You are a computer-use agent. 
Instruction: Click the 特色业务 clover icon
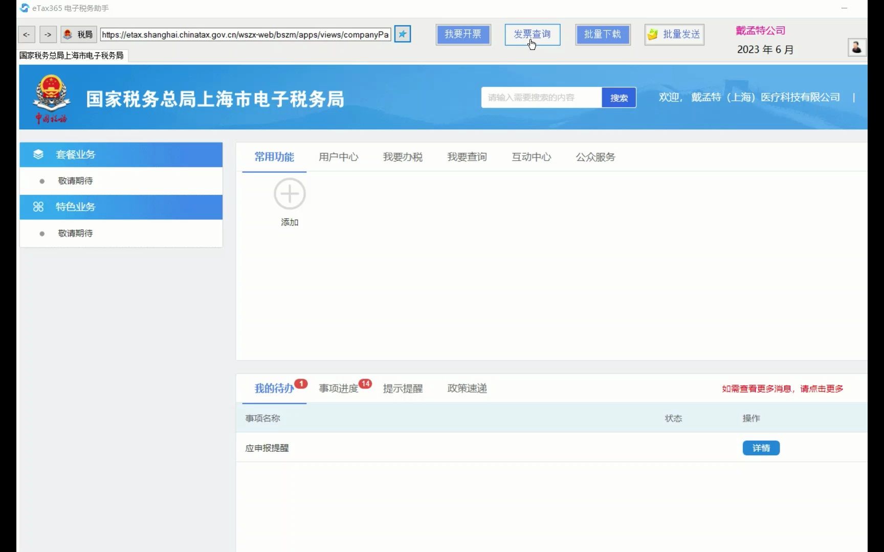coord(38,207)
